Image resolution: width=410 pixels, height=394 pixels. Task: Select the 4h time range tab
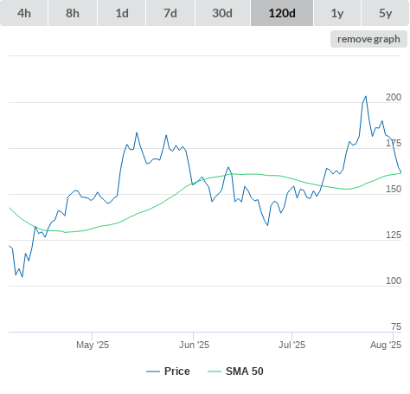pos(24,13)
